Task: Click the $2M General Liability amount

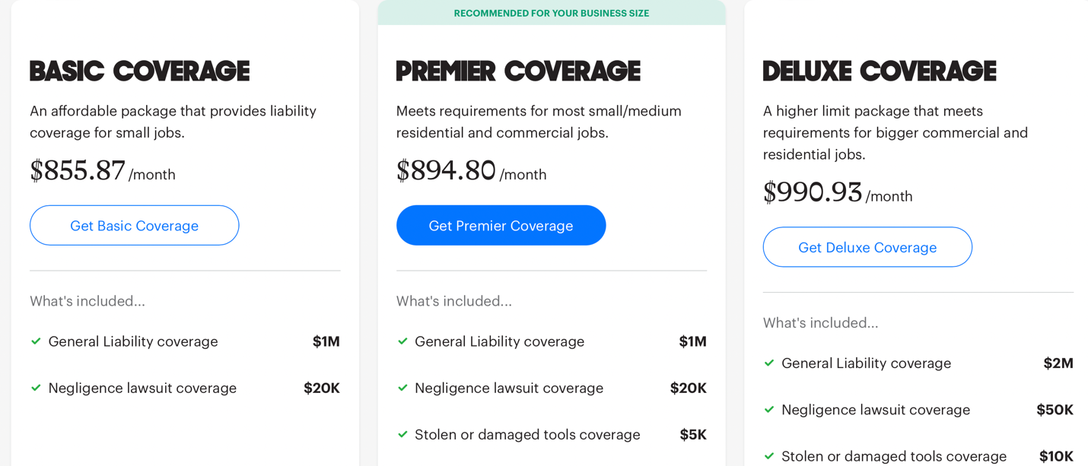Action: click(1058, 363)
